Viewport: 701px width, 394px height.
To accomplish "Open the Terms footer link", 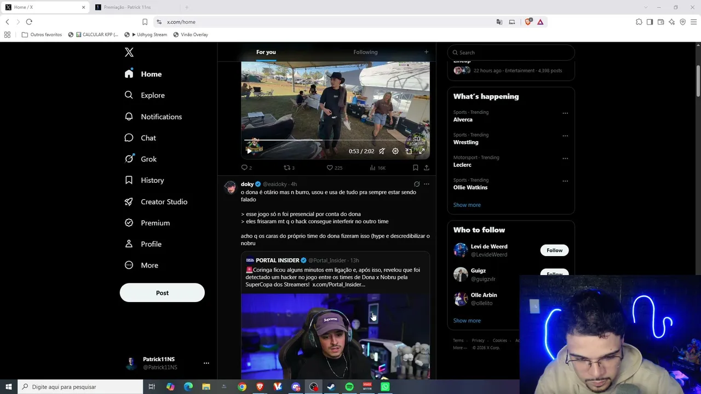I will (x=458, y=340).
